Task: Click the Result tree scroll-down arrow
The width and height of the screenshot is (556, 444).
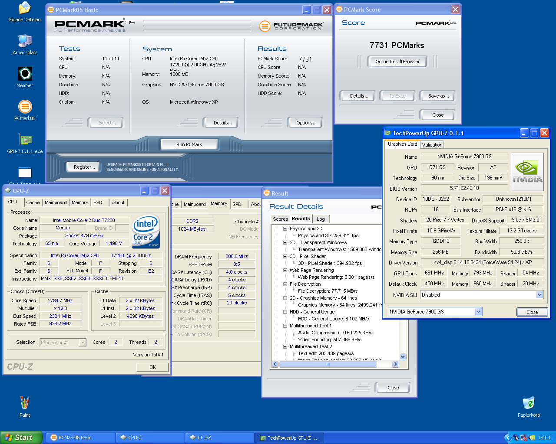Action: coord(403,356)
